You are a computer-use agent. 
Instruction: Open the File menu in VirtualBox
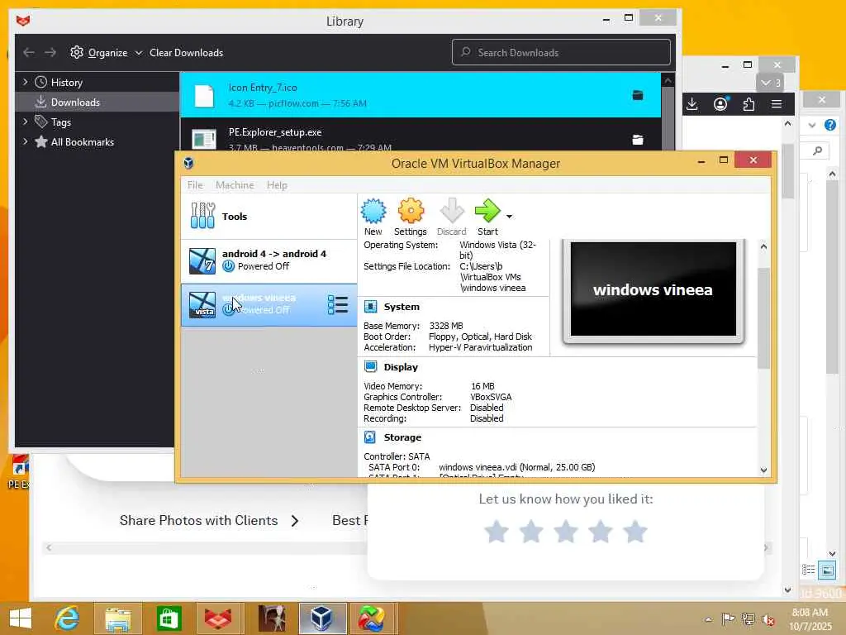tap(195, 185)
